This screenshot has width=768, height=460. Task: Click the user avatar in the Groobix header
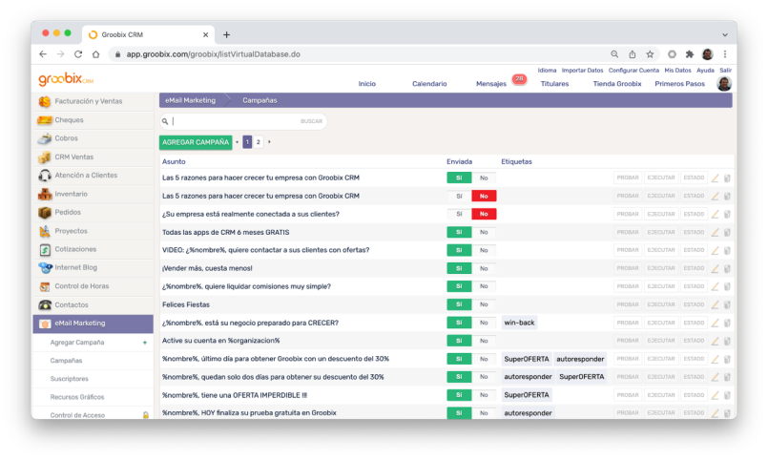(724, 84)
